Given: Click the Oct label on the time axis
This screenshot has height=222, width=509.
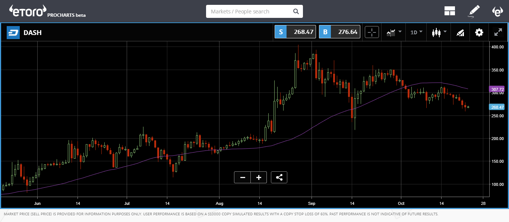Looking at the screenshot, I should [x=401, y=204].
